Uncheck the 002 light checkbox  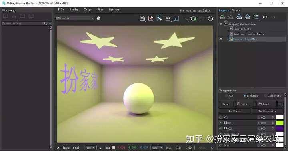coord(220,129)
